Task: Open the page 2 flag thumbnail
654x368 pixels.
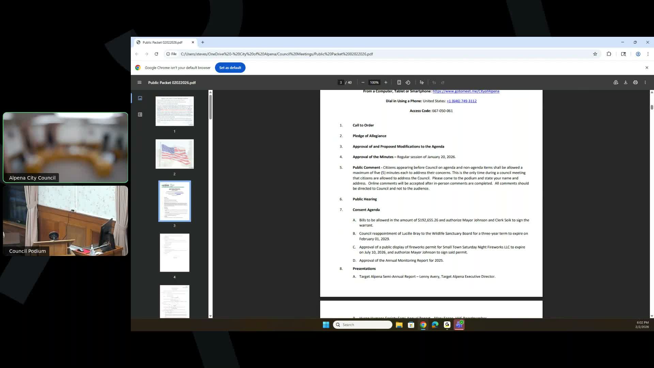Action: point(175,154)
